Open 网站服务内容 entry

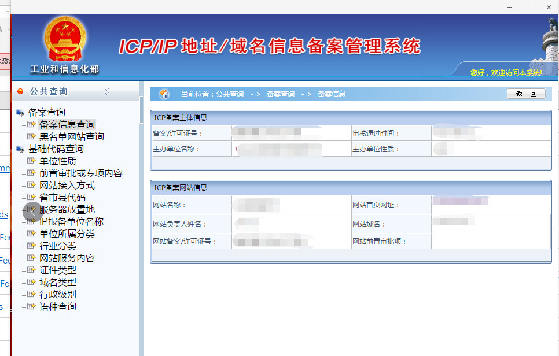(x=67, y=258)
